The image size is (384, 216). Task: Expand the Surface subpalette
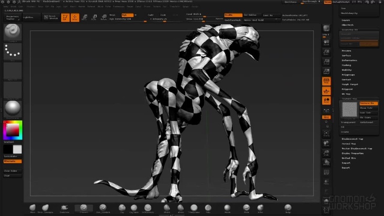tap(347, 56)
